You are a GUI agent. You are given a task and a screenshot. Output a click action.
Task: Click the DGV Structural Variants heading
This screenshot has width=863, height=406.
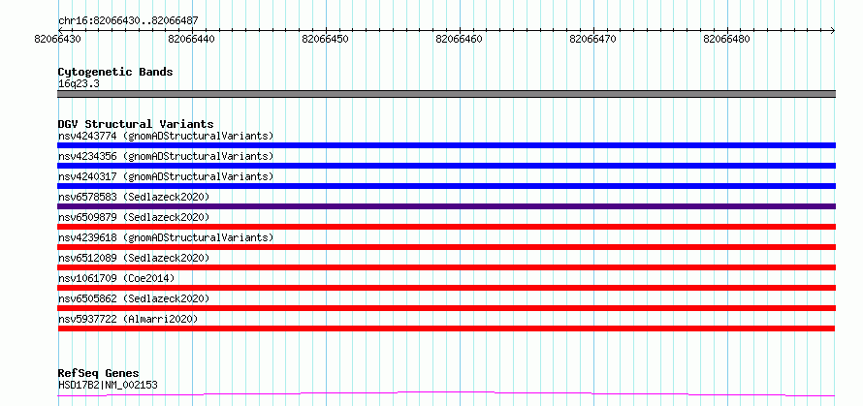pyautogui.click(x=136, y=124)
